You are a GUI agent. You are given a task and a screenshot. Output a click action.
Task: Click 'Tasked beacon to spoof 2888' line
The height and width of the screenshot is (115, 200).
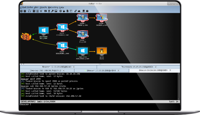[x=49, y=81]
